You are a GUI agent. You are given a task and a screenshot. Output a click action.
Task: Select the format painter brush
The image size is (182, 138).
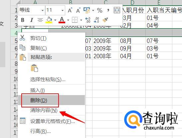click(x=105, y=20)
